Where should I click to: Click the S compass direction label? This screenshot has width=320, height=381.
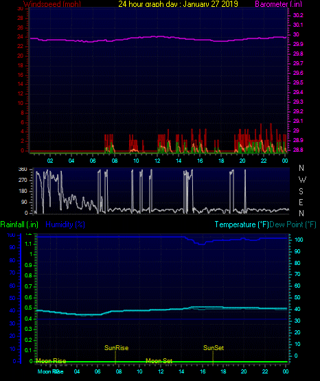click(301, 192)
